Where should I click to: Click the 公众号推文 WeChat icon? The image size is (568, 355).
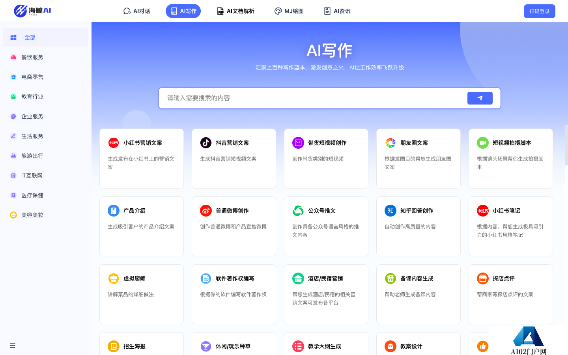pyautogui.click(x=298, y=211)
